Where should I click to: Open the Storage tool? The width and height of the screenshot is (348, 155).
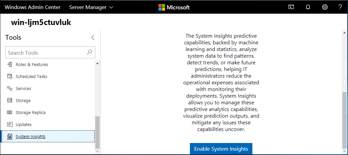23,100
